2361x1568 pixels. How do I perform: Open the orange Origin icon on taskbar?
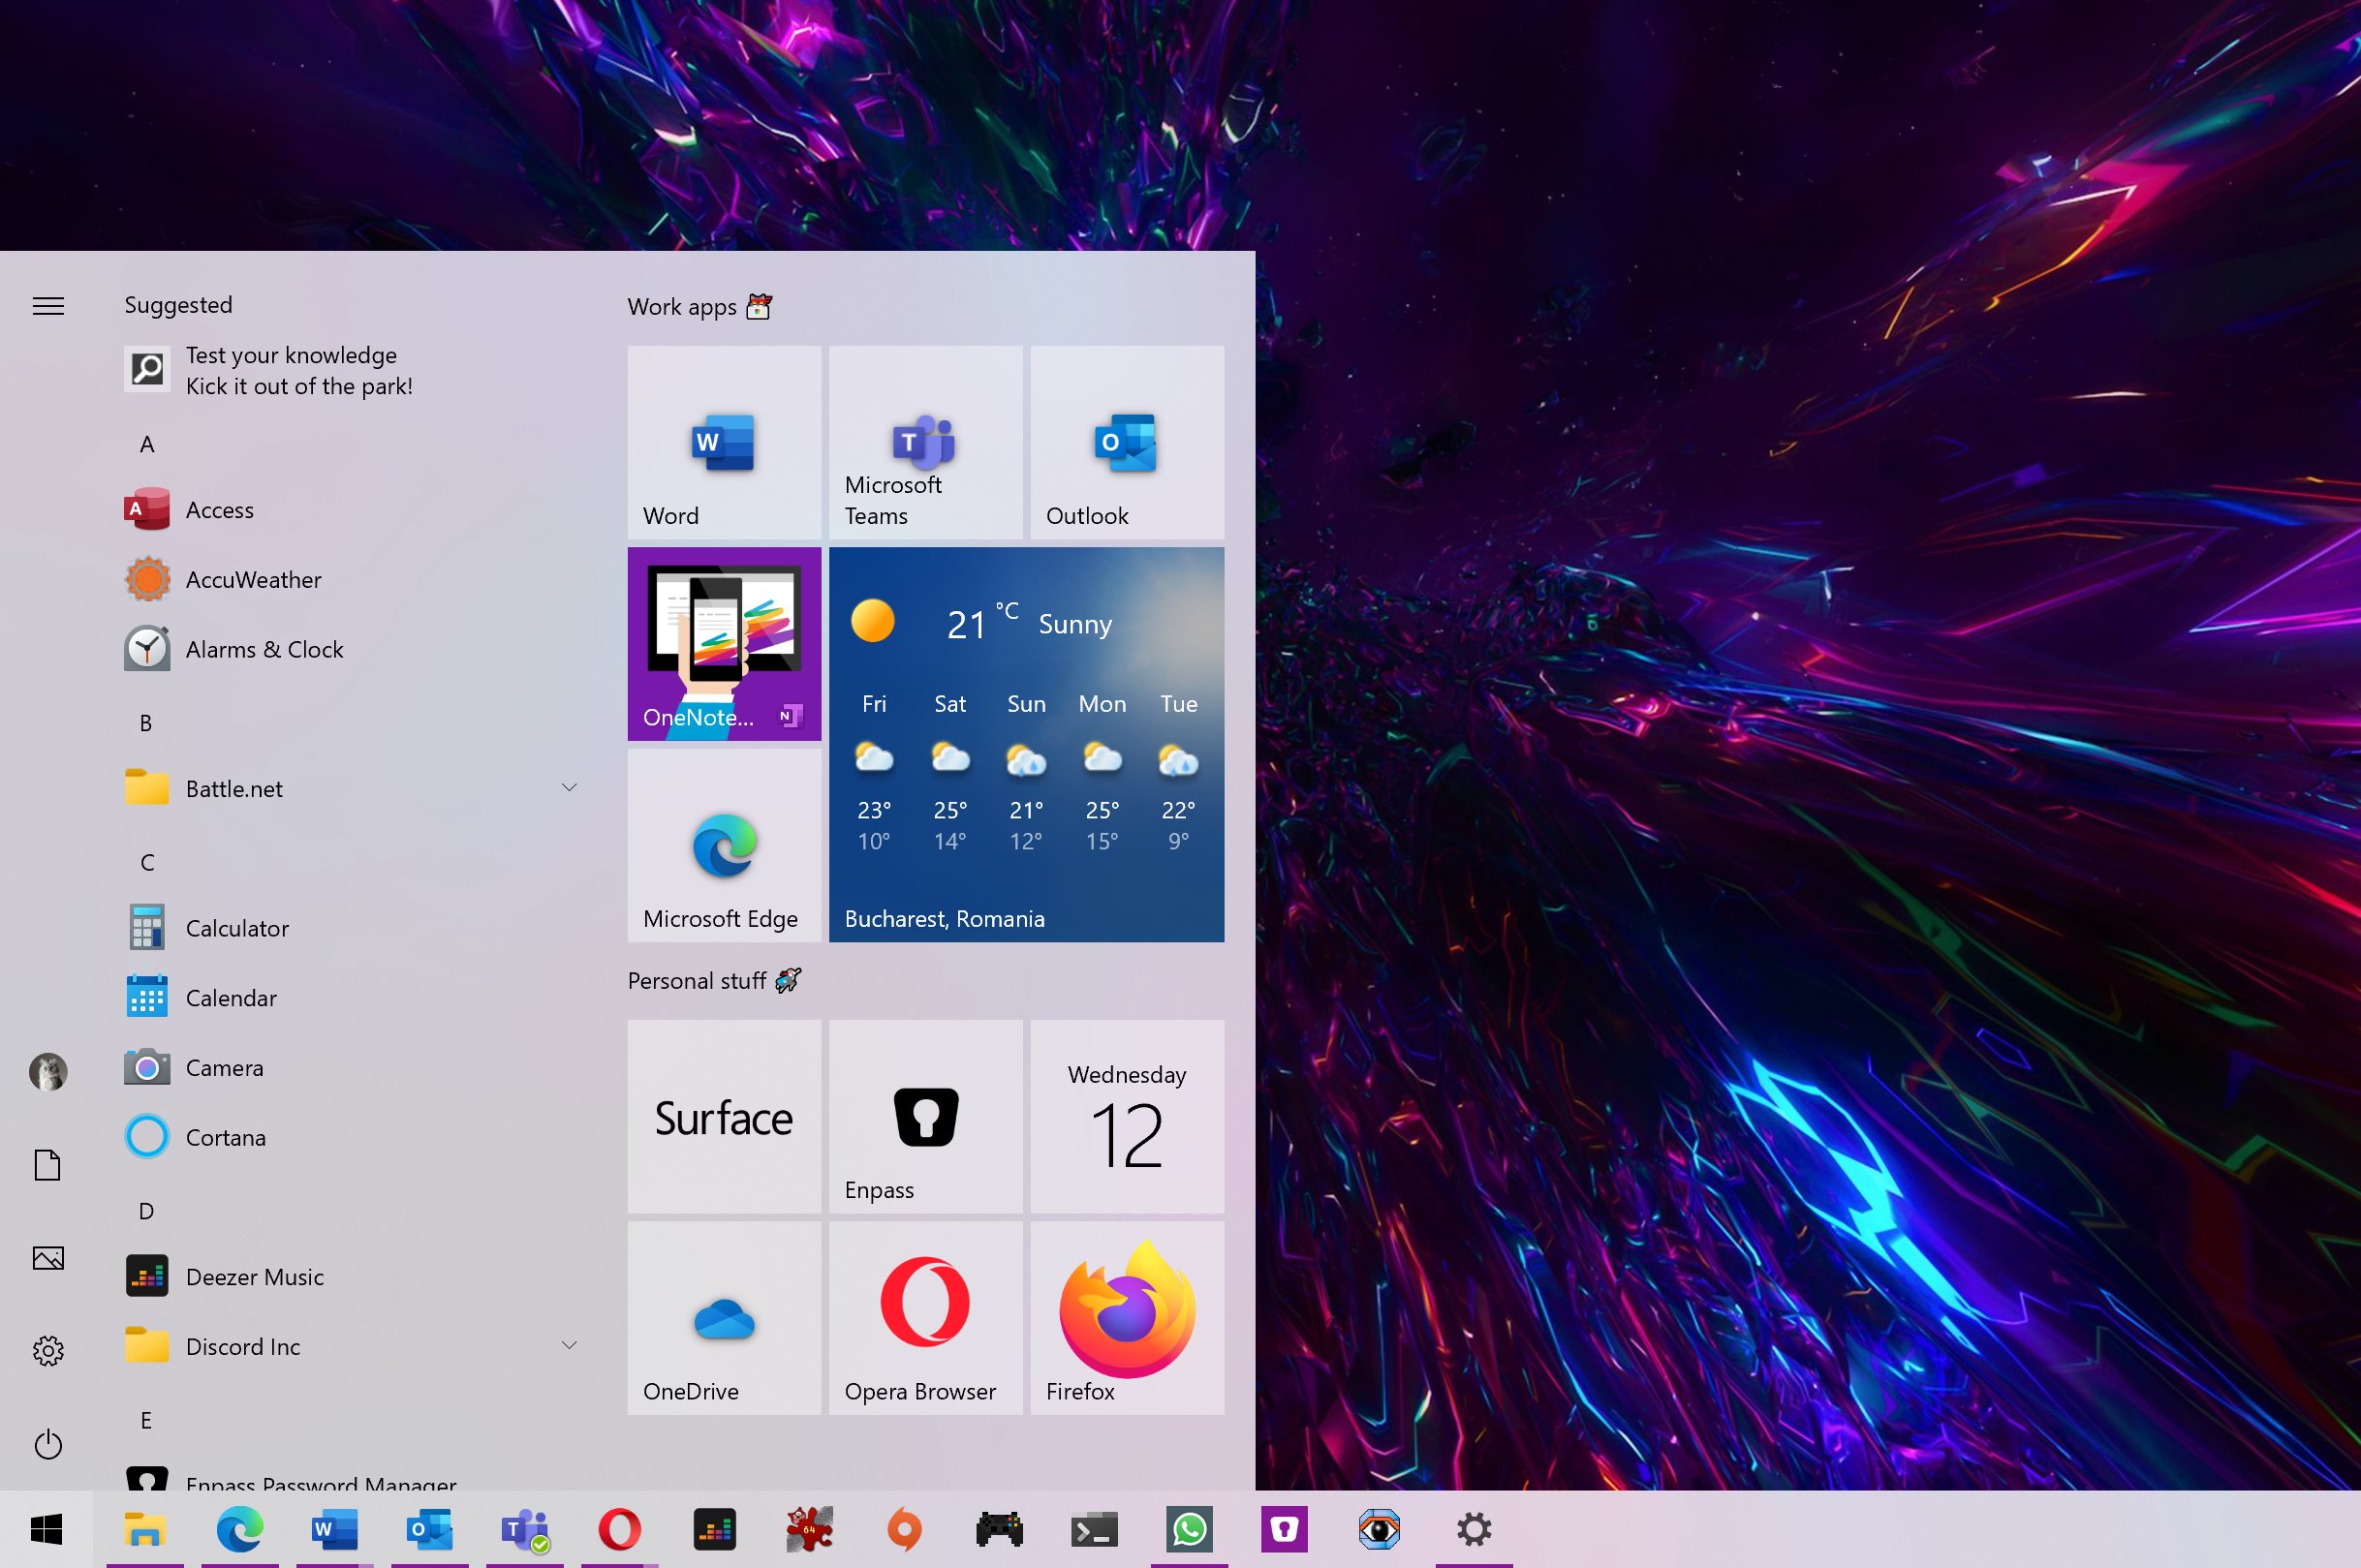904,1529
